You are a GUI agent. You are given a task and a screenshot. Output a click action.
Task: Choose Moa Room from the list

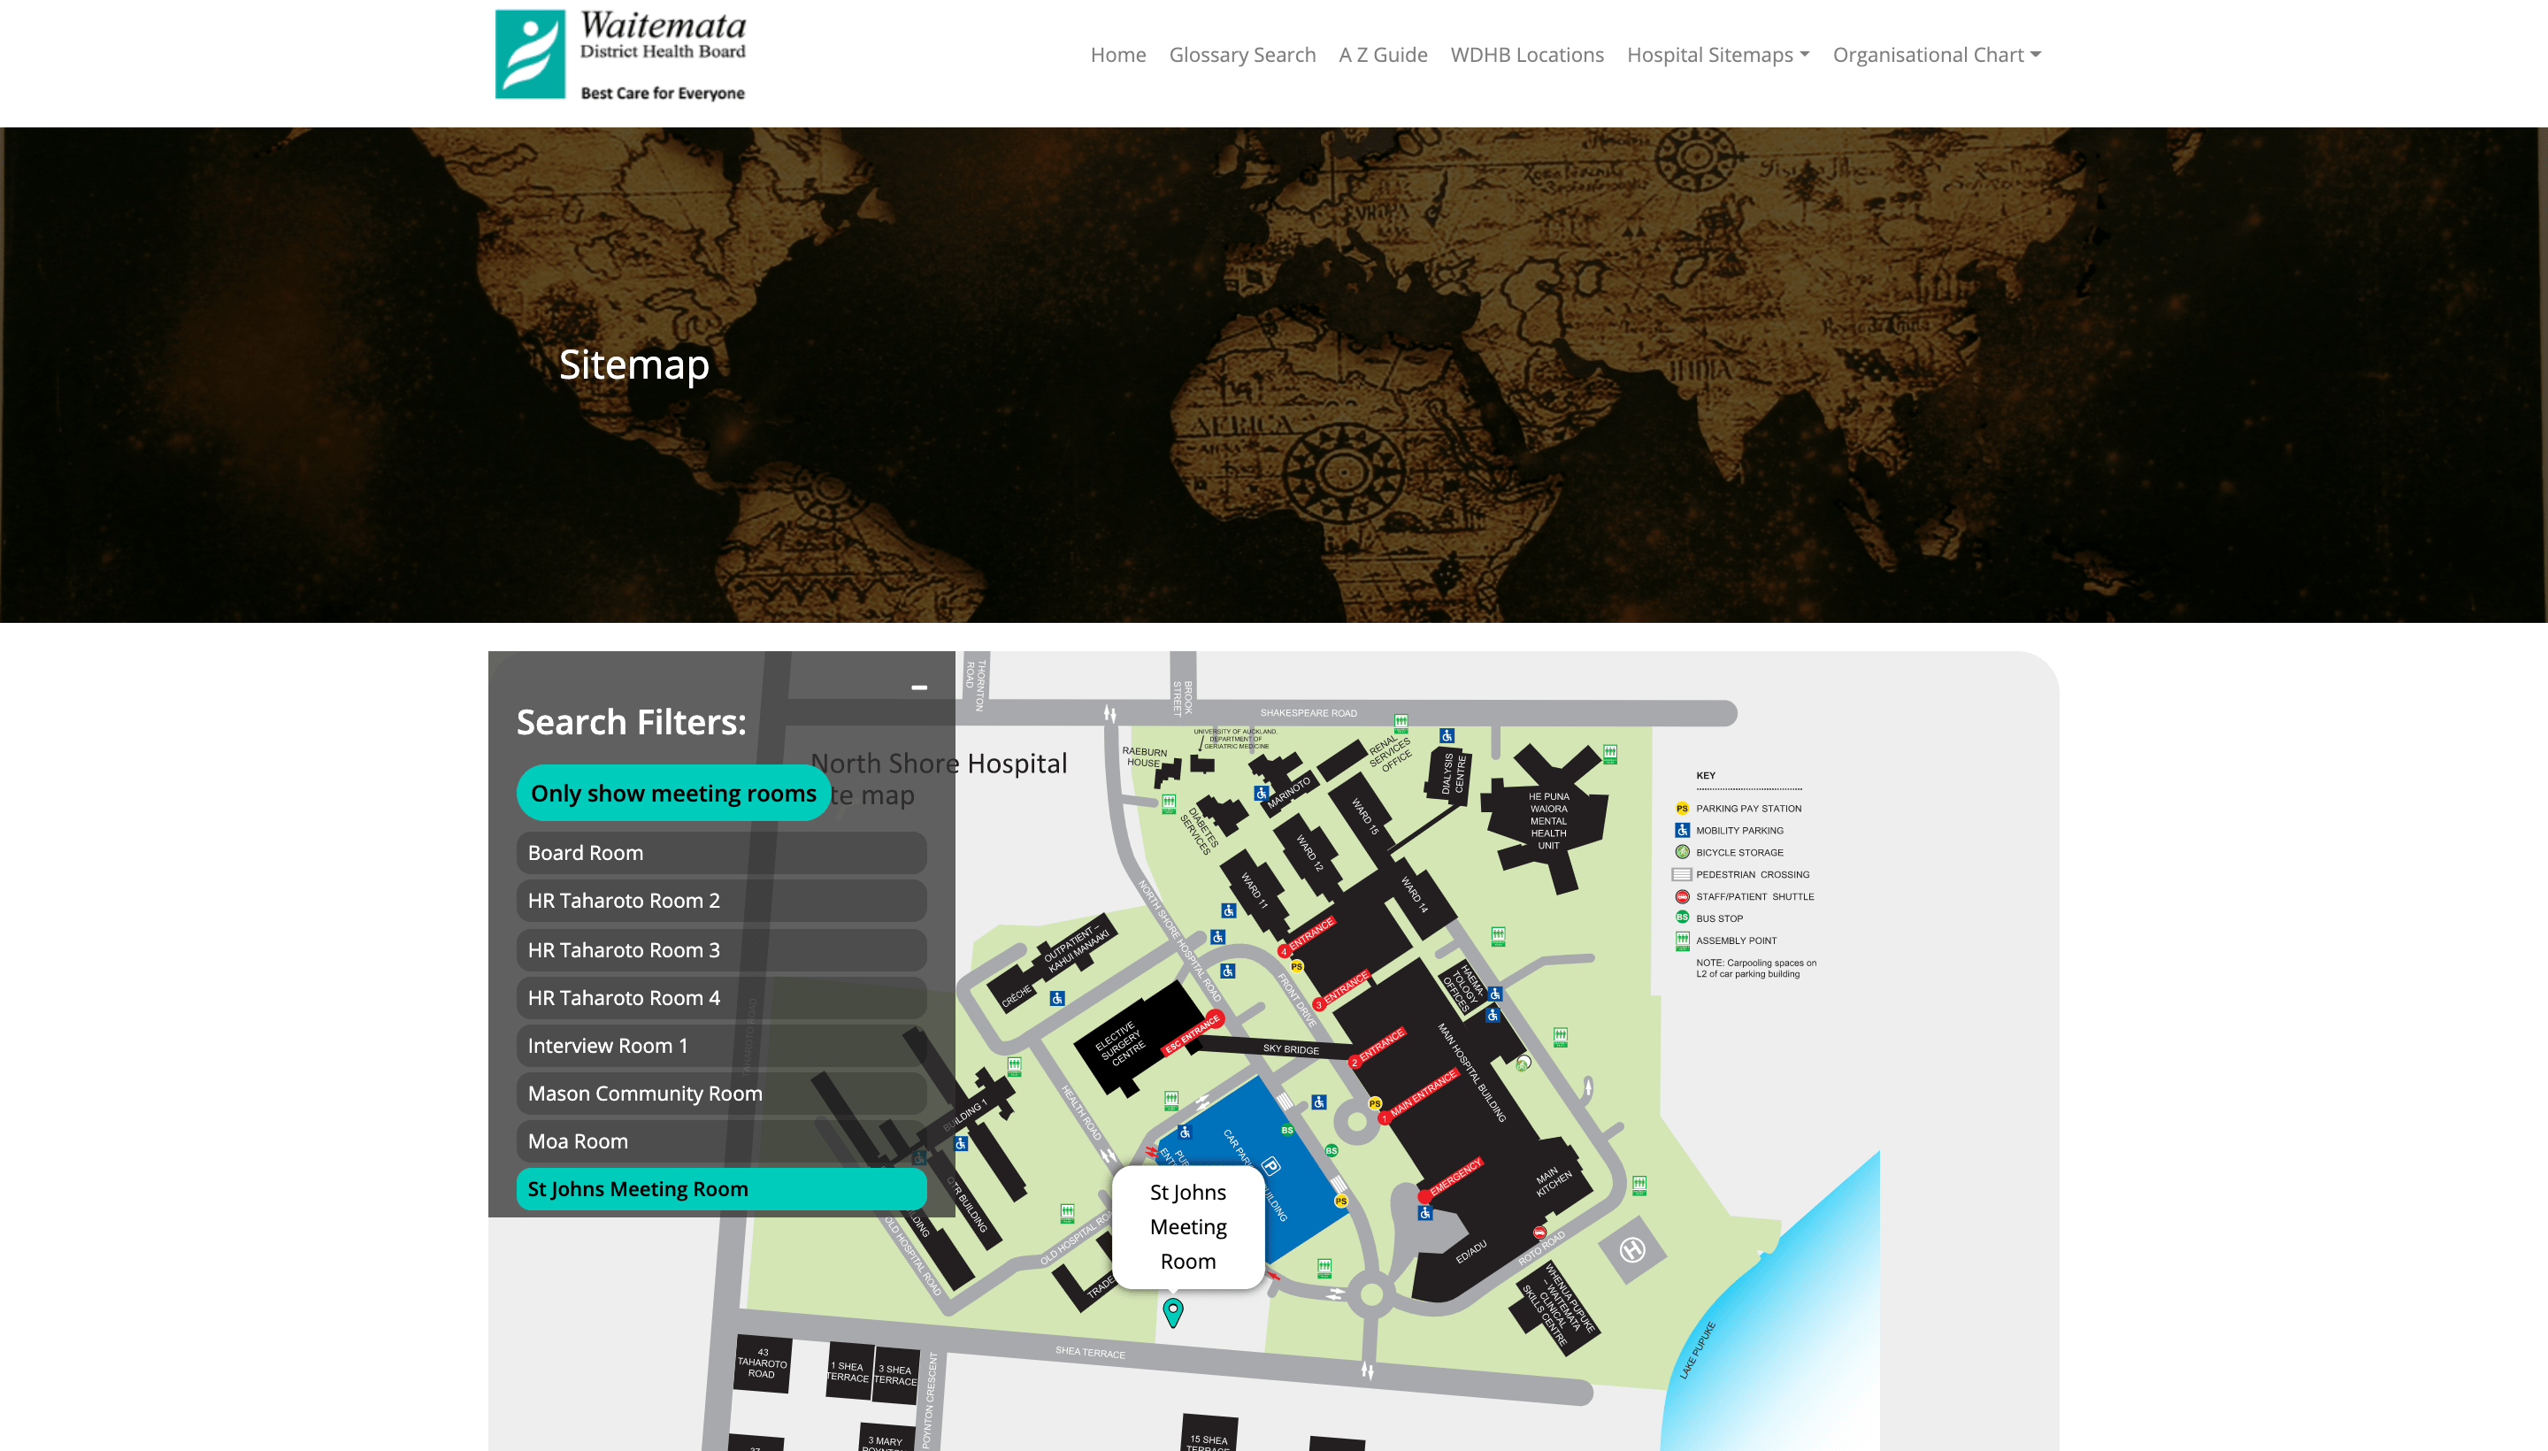(x=721, y=1142)
